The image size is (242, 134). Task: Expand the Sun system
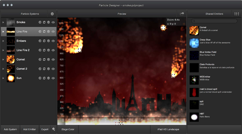3,78
